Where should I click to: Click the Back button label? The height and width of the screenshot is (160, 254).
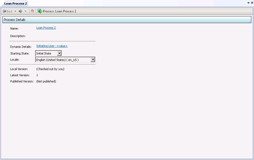(10, 11)
